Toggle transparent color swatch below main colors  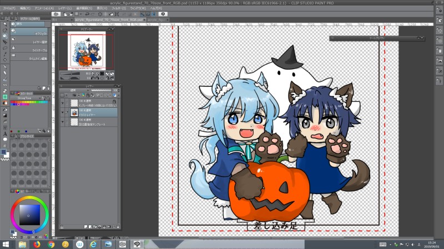5,159
